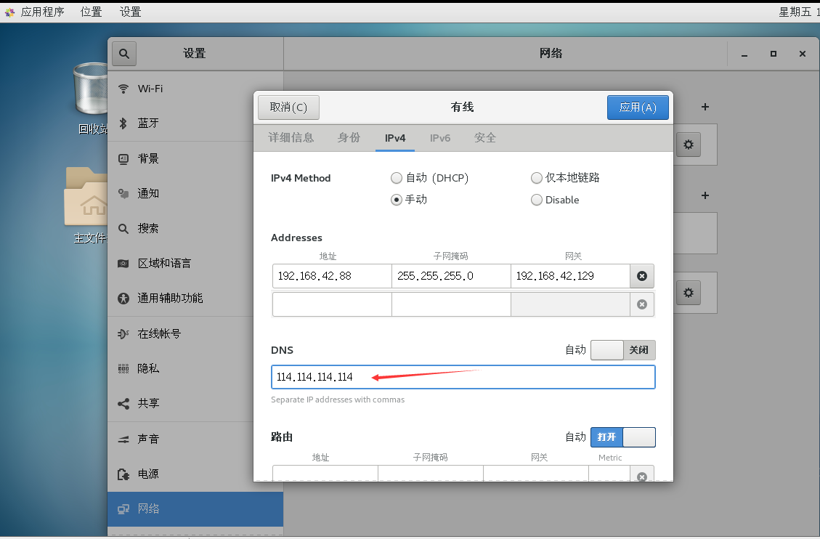Image resolution: width=820 pixels, height=539 pixels.
Task: Delete the first route row
Action: pos(642,474)
